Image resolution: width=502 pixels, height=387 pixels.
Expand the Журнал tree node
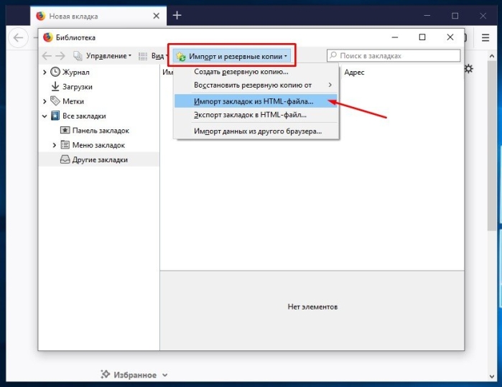(45, 73)
